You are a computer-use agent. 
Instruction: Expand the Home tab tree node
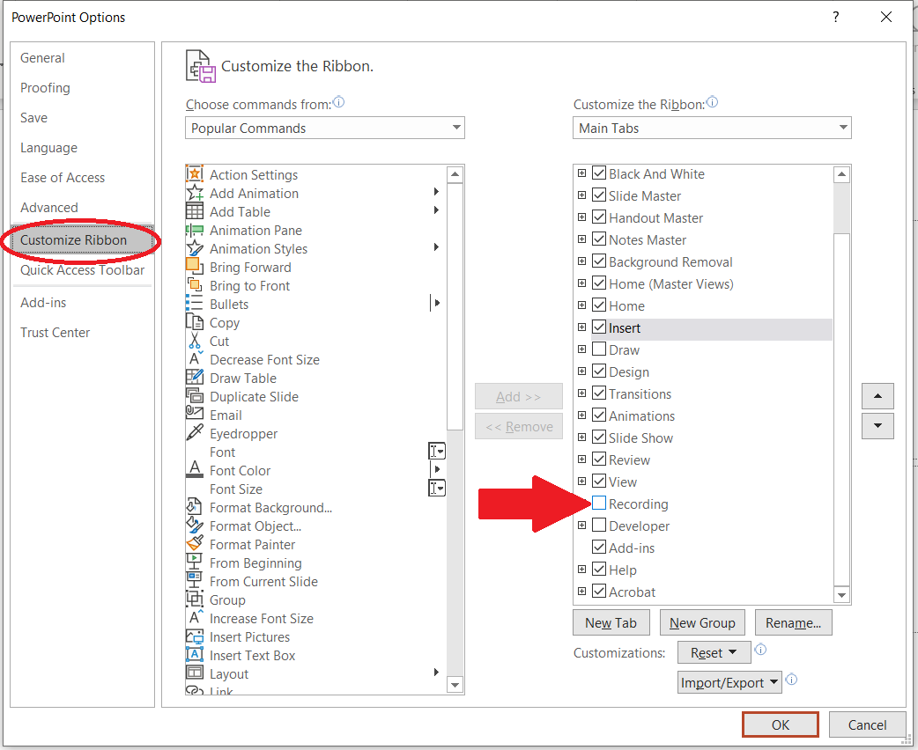tap(581, 305)
